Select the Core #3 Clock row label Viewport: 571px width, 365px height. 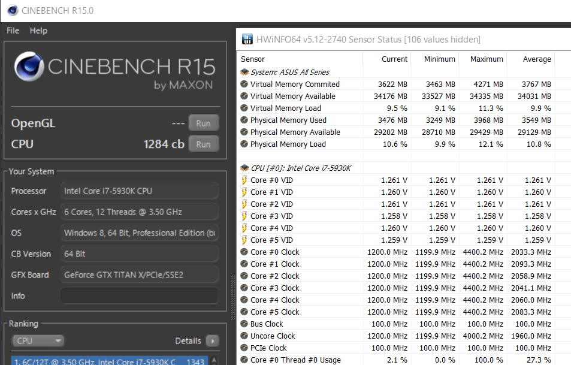(275, 288)
